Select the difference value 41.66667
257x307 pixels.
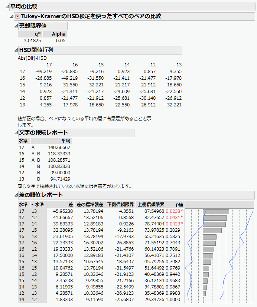(63, 218)
